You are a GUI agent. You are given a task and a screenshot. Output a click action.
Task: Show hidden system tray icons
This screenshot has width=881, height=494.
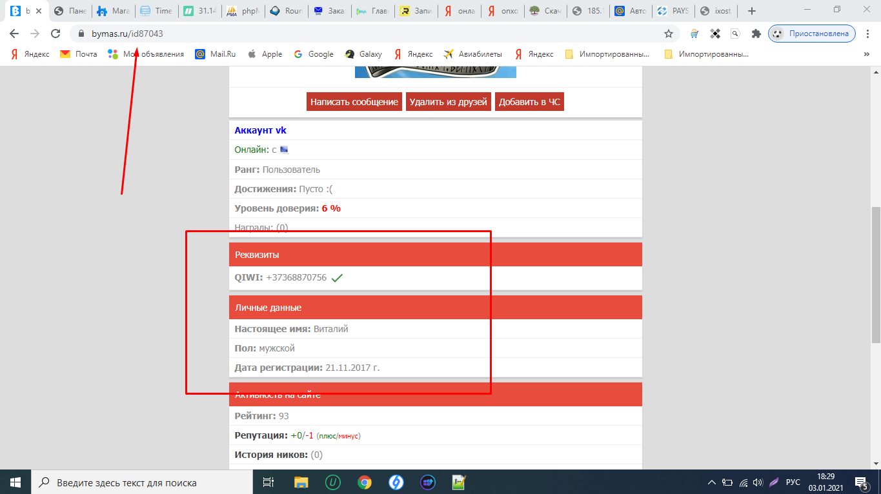coord(711,482)
